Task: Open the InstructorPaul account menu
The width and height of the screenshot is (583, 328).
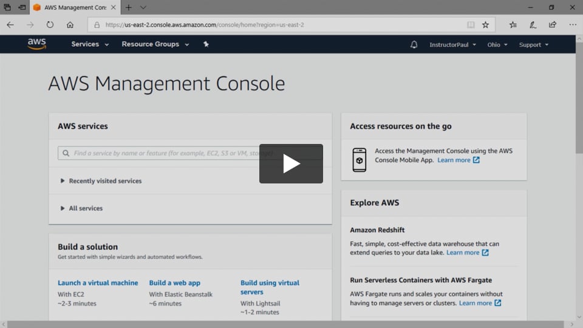Action: (x=452, y=45)
